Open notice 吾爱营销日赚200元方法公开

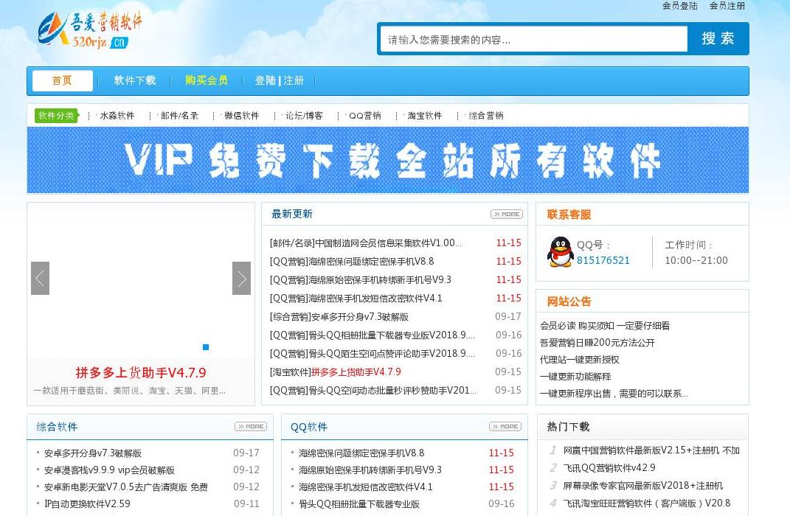597,343
